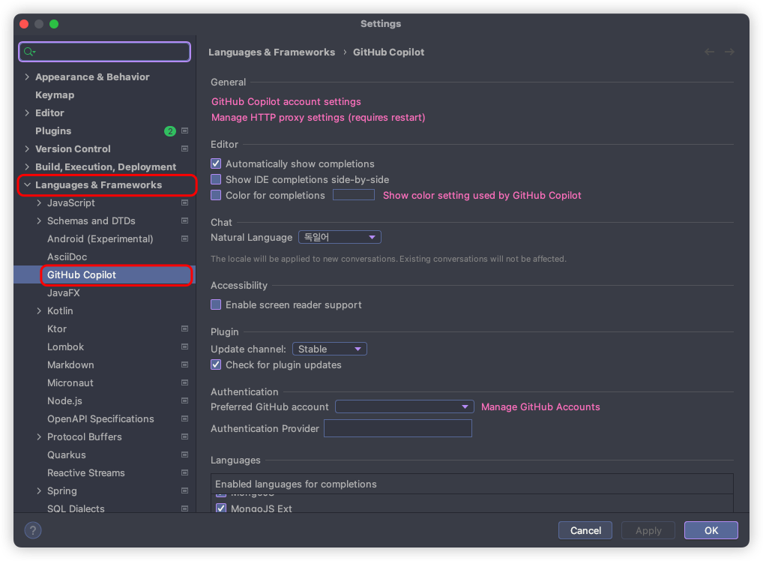Enable Show IDE completions side-by-side
Image resolution: width=763 pixels, height=561 pixels.
(x=216, y=179)
